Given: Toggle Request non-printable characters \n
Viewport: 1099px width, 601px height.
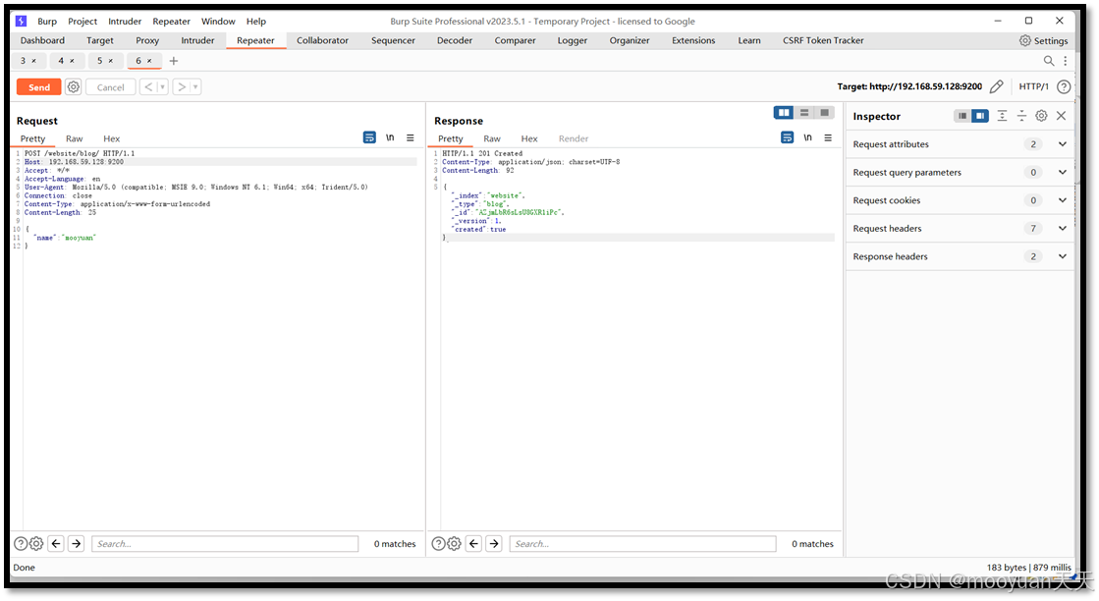Looking at the screenshot, I should click(x=390, y=137).
